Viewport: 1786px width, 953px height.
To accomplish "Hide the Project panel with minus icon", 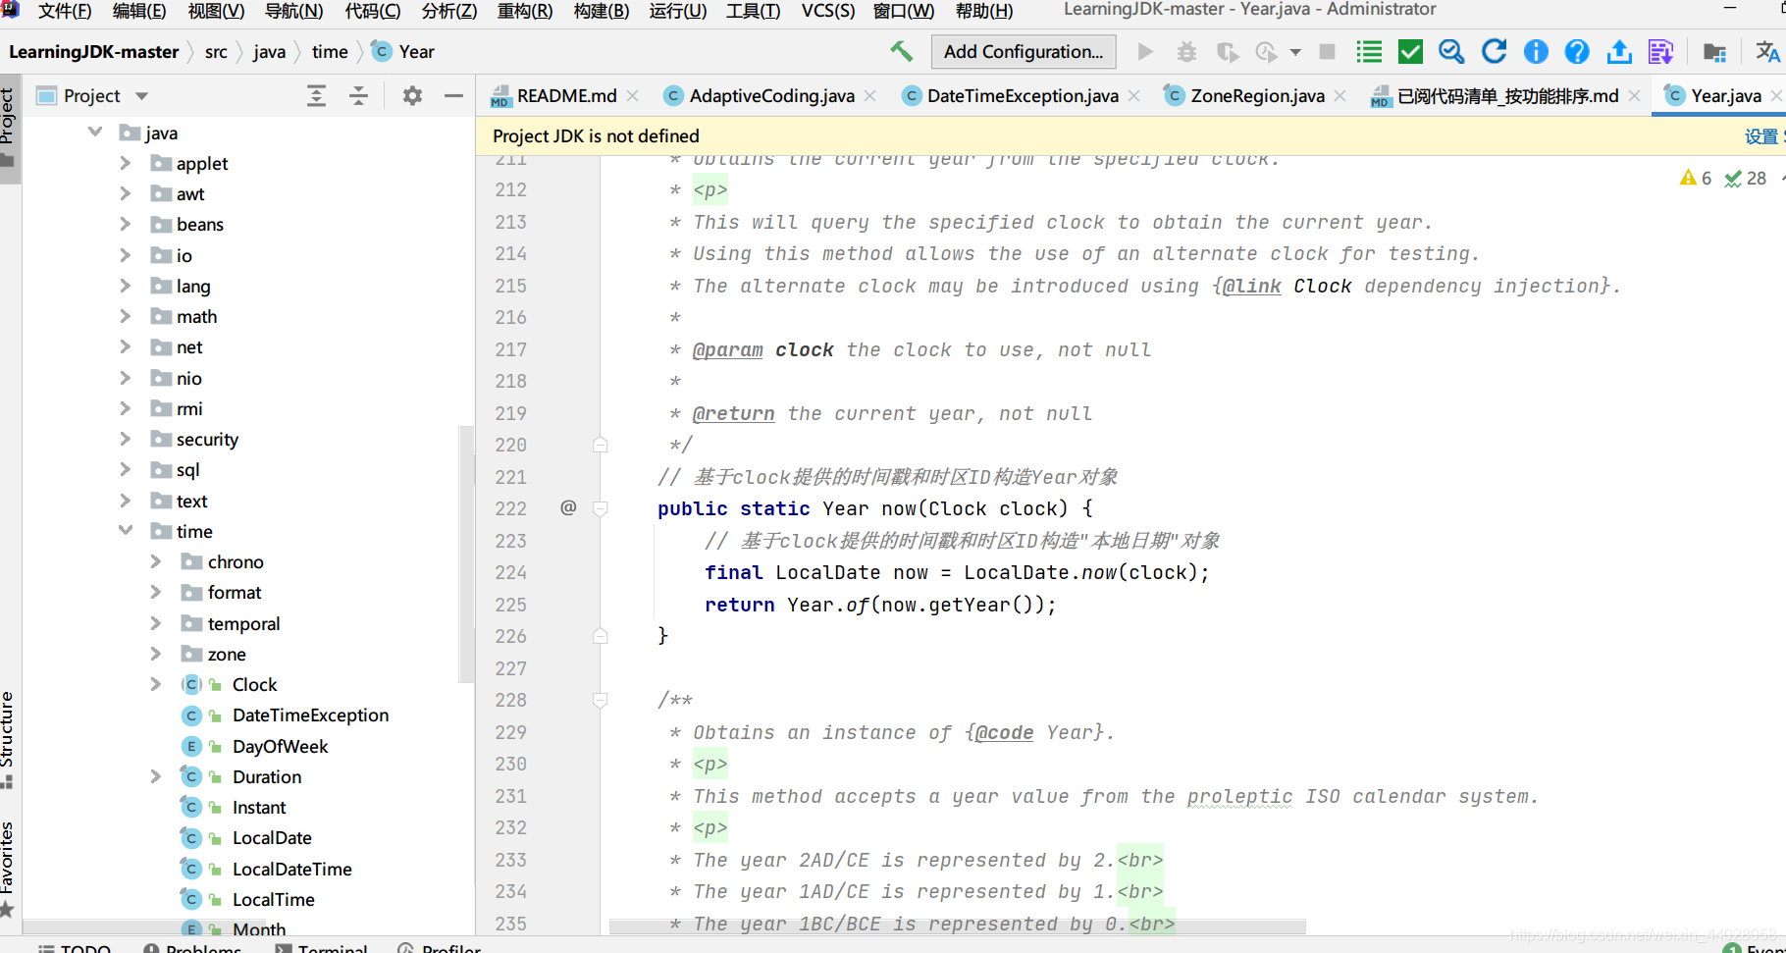I will tap(453, 95).
